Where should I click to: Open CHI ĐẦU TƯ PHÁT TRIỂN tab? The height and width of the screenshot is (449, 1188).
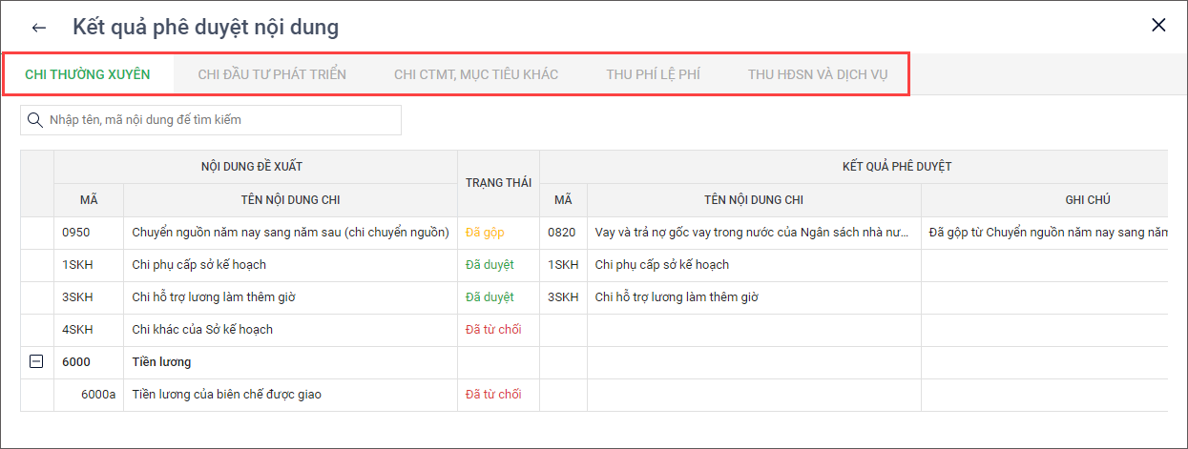[272, 74]
